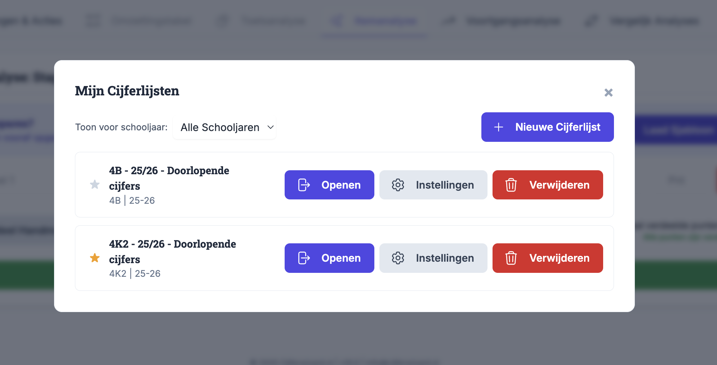Click the trash icon on 4B's Verwijderen button

(511, 185)
